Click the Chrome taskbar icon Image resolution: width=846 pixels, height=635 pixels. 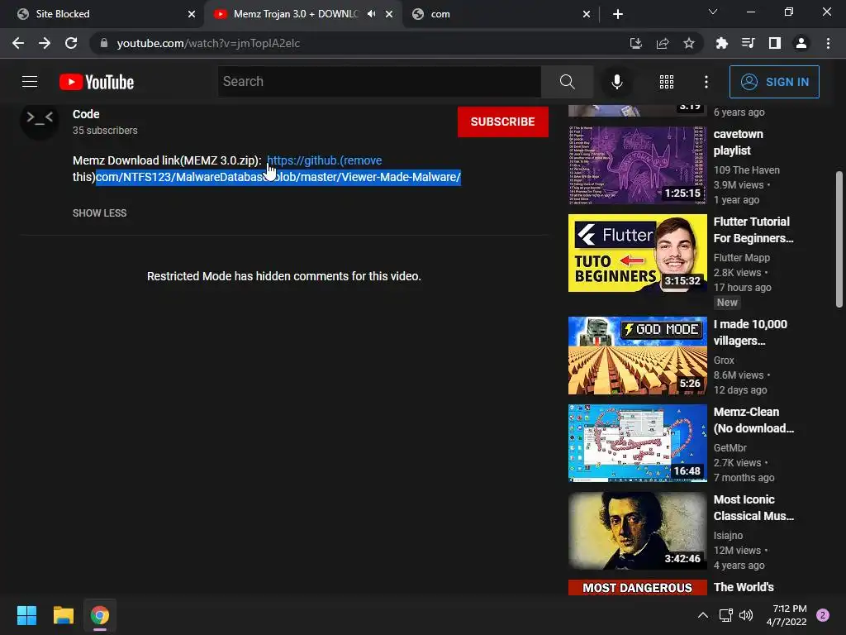point(100,615)
